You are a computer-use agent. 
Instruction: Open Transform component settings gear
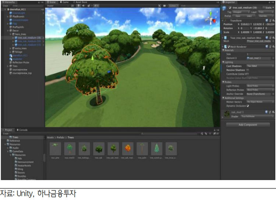click(x=273, y=21)
